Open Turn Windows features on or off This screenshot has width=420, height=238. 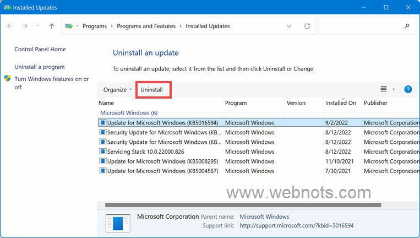(51, 83)
